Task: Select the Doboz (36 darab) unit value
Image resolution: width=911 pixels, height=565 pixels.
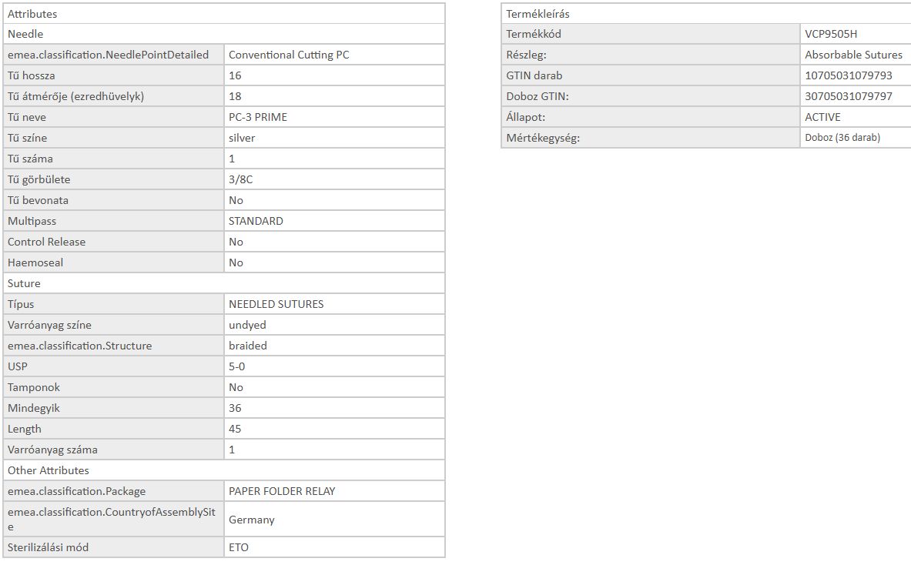Action: coord(842,138)
